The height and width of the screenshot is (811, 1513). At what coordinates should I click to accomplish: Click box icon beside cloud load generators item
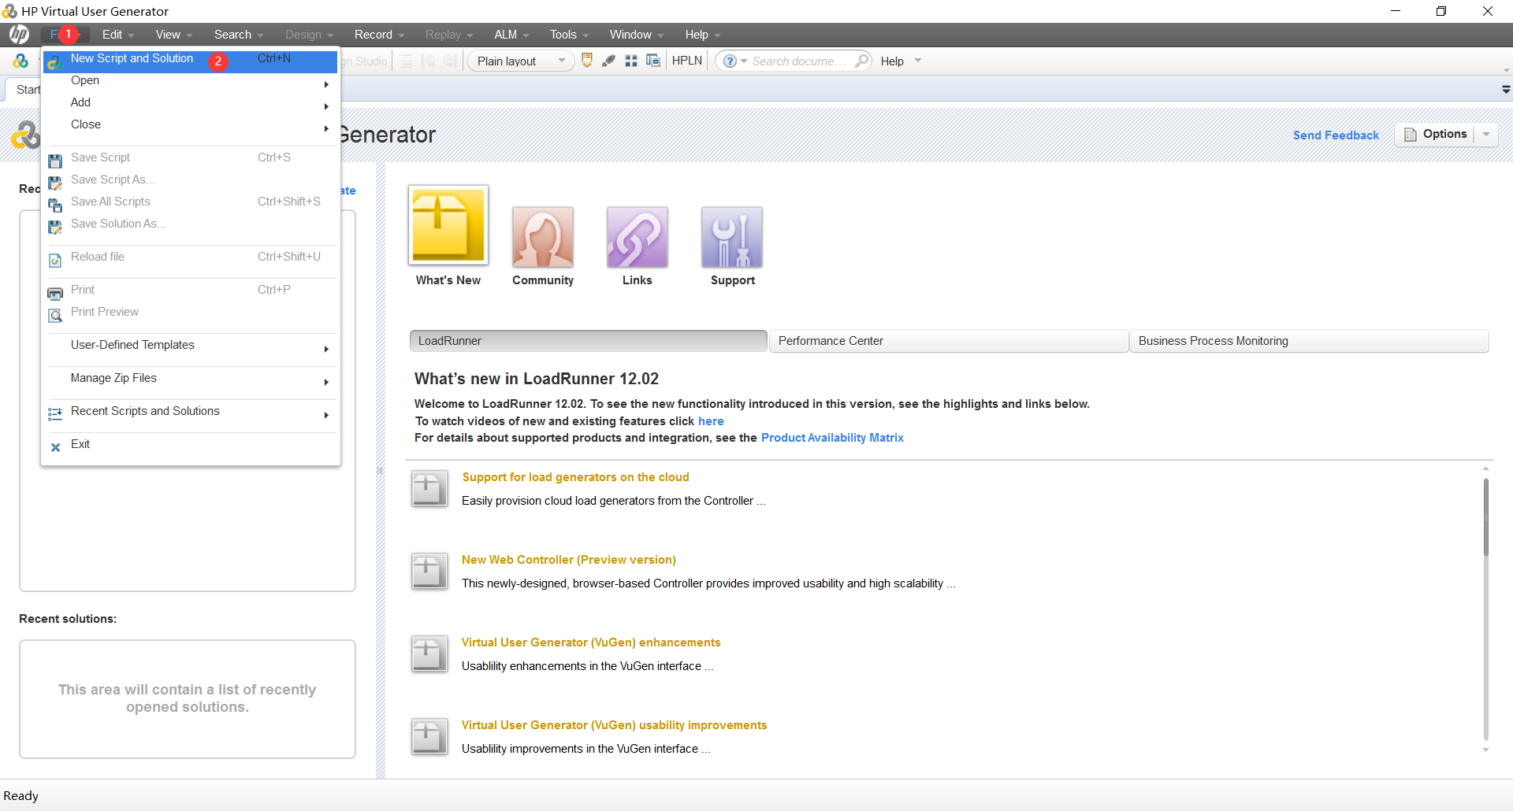pos(429,488)
